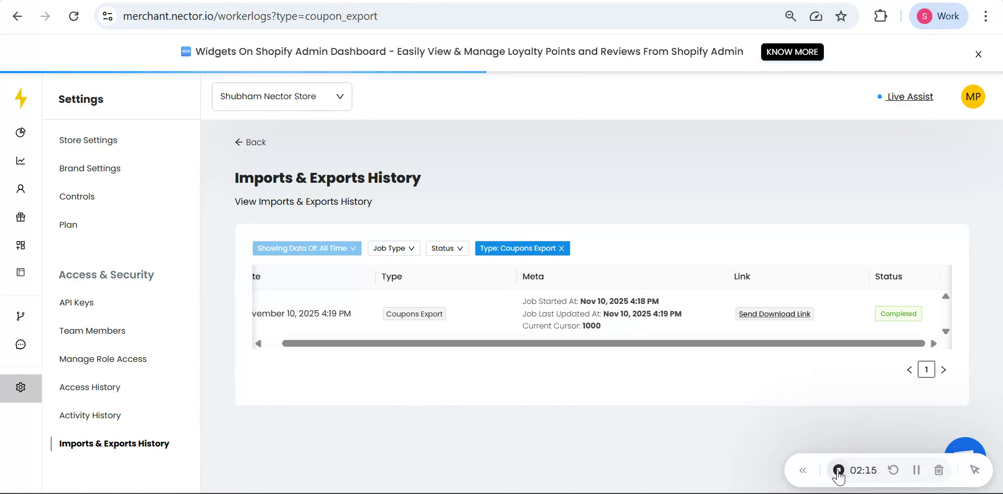Toggle cursor highlighting in recorder widget
1003x494 pixels.
975,470
